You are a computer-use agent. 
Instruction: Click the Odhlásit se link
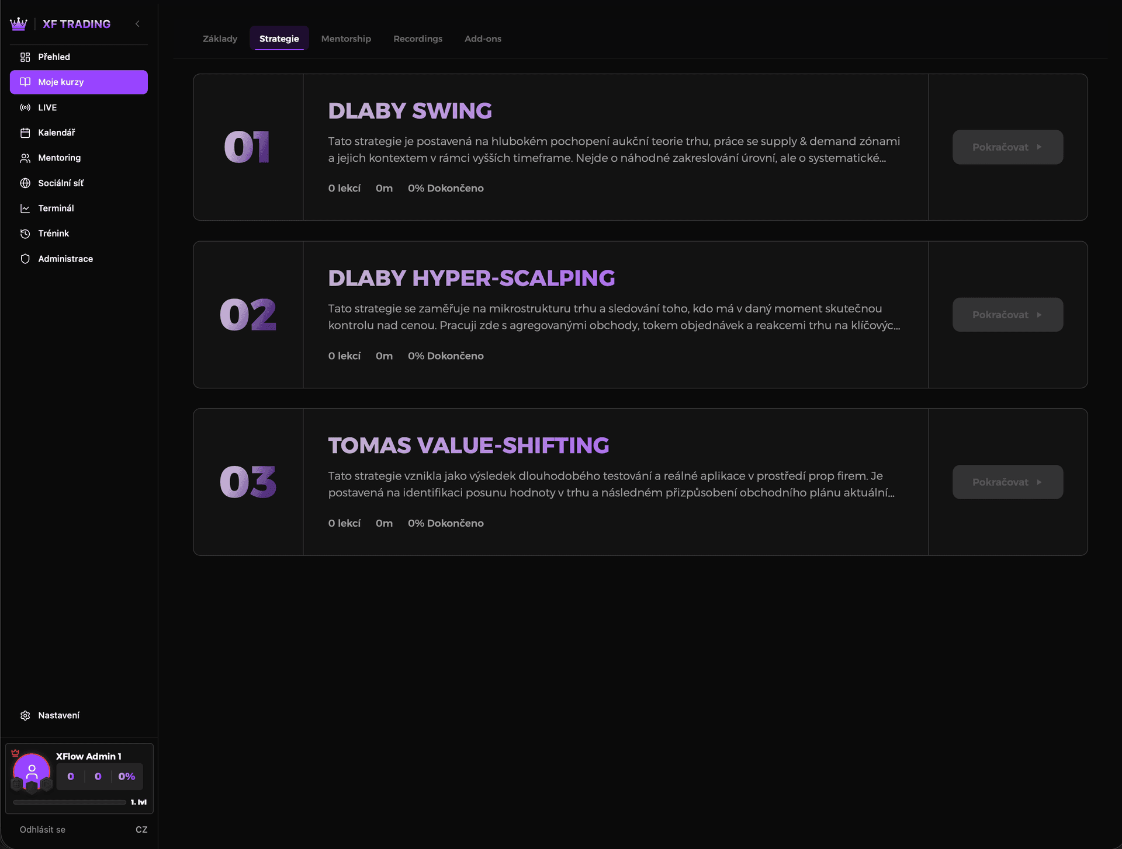(43, 830)
